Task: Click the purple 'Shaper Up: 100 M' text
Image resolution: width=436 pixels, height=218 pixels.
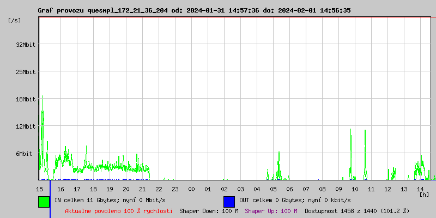Action: (271, 211)
